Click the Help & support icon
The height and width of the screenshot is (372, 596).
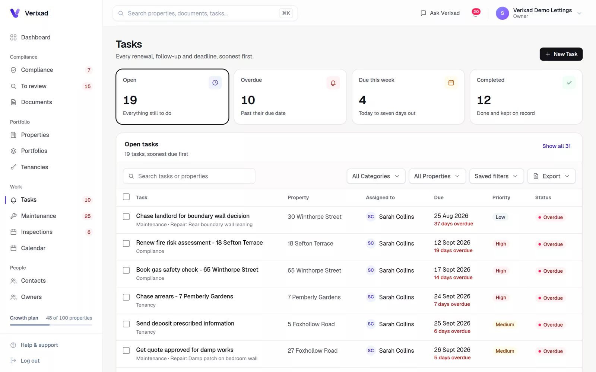click(13, 345)
